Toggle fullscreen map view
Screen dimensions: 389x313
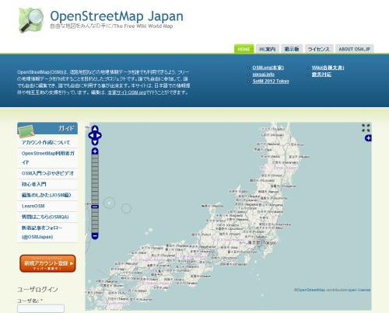(366, 128)
